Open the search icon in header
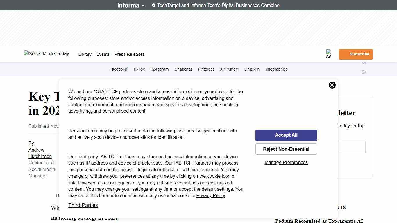Image resolution: width=397 pixels, height=223 pixels. tap(329, 54)
